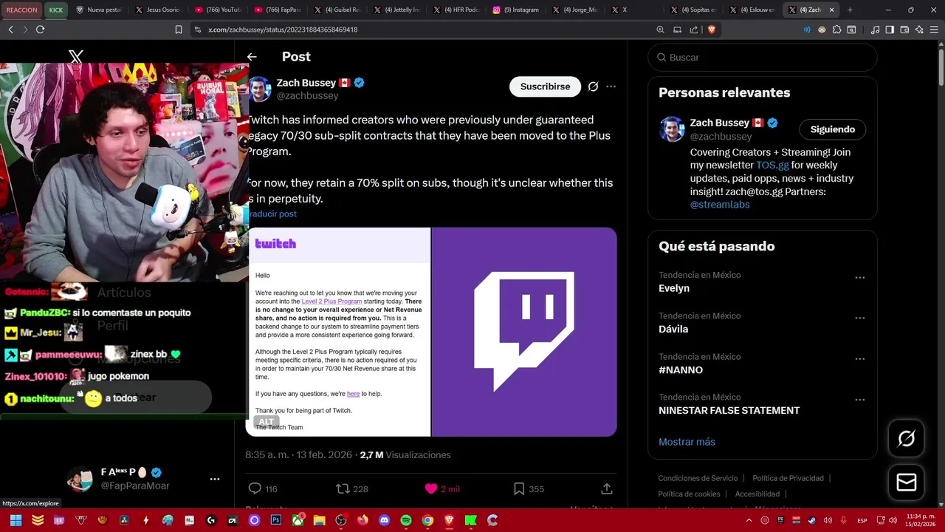The height and width of the screenshot is (532, 945).
Task: Open the Windows Start menu
Action: tap(16, 520)
